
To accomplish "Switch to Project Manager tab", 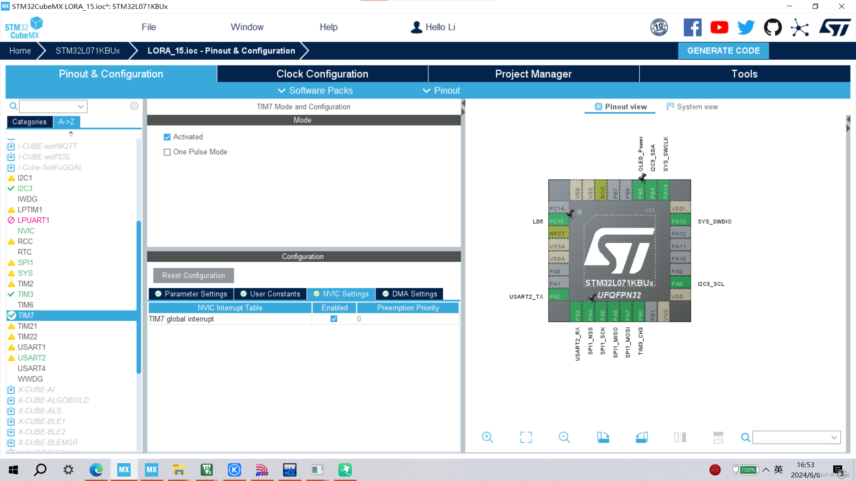I will 534,74.
